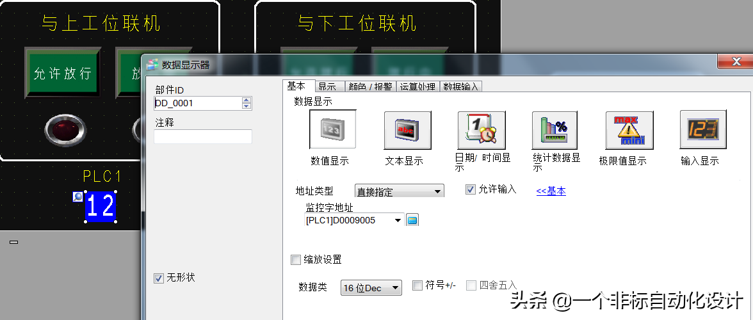Choose the 日期/时间显示 date-time icon
Image resolution: width=753 pixels, height=320 pixels.
tap(482, 130)
